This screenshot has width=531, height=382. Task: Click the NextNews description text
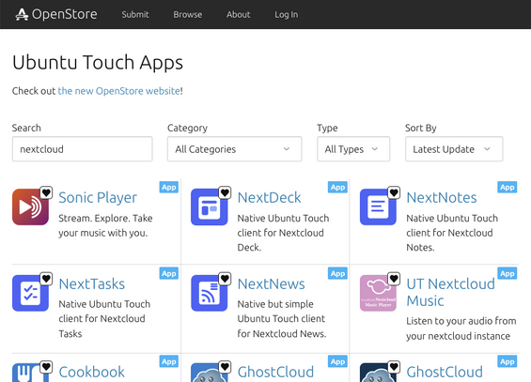click(282, 319)
